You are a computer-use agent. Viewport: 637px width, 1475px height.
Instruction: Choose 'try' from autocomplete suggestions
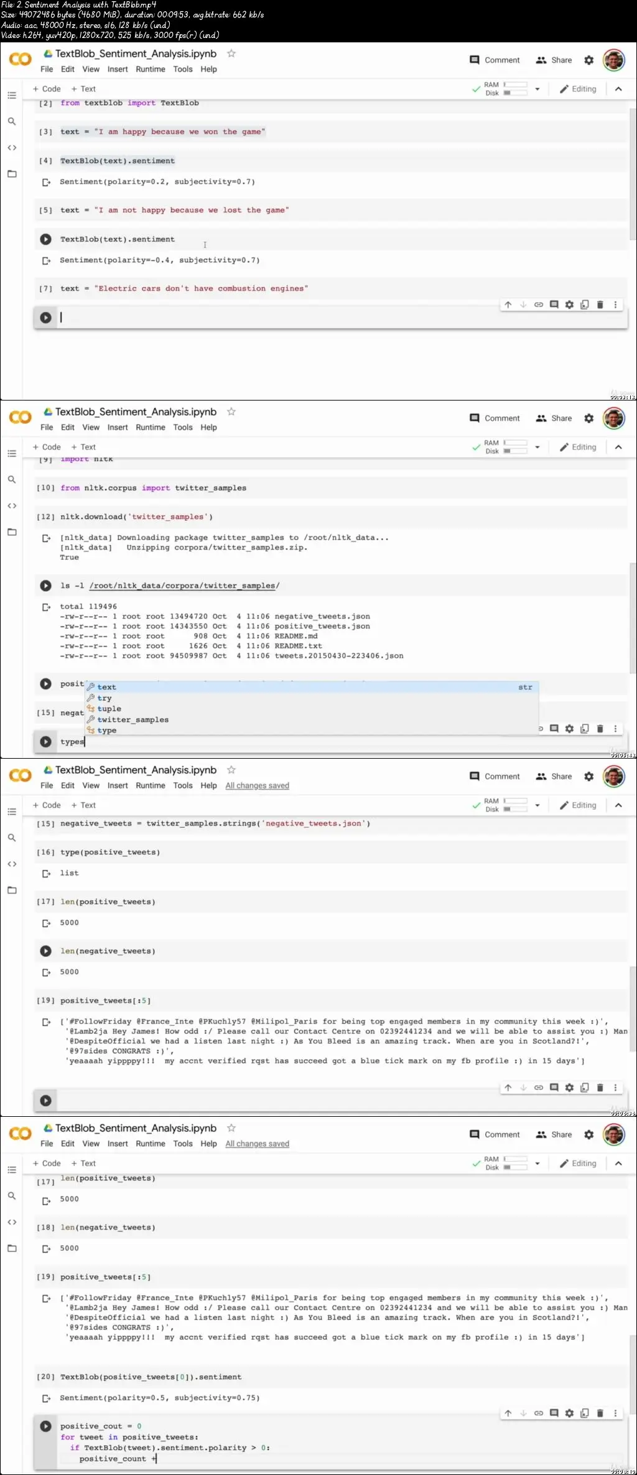(x=104, y=698)
